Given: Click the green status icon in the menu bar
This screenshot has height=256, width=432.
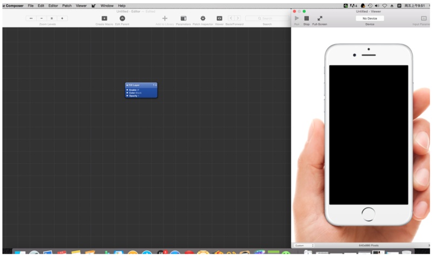Looking at the screenshot, I should [x=346, y=5].
